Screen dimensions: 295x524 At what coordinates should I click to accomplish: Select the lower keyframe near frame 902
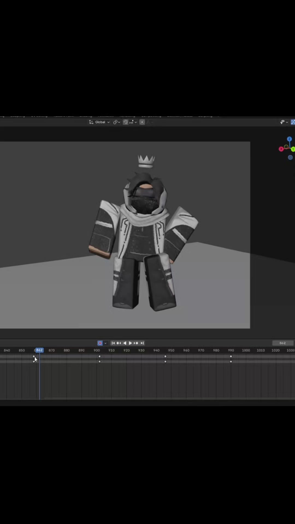click(99, 362)
